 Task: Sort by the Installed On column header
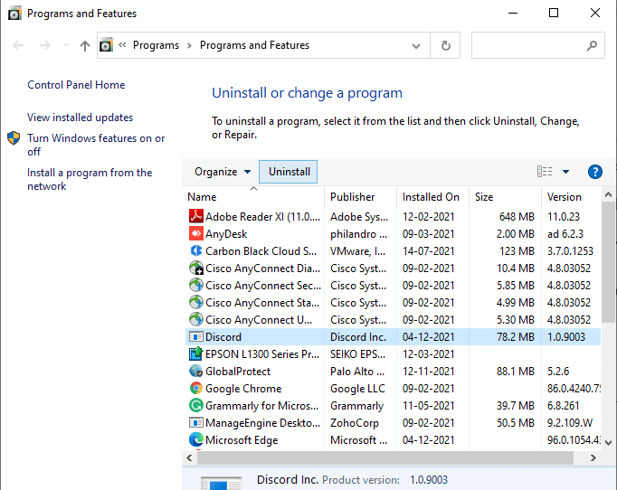click(432, 196)
